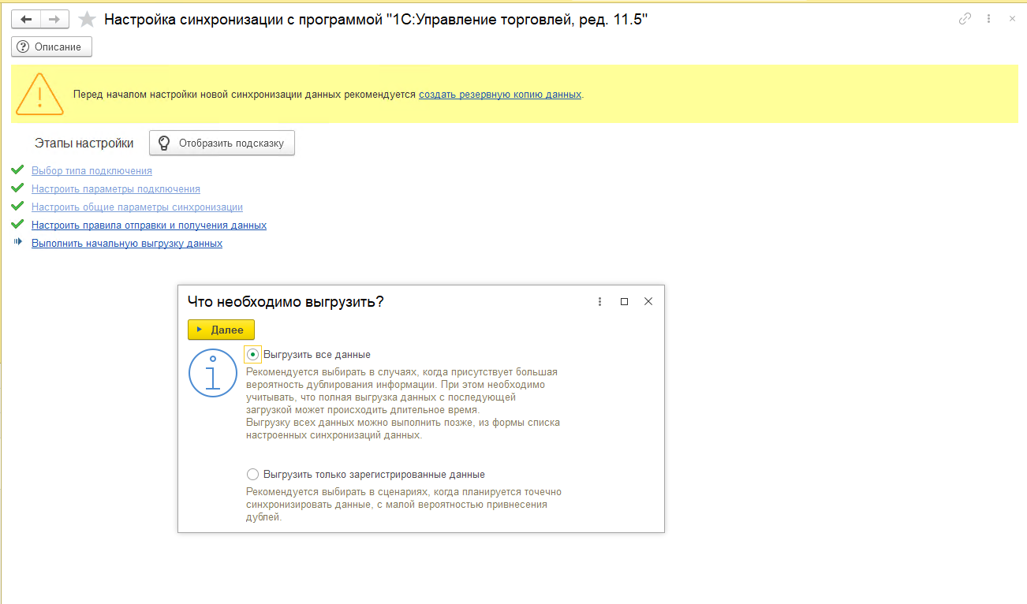This screenshot has width=1027, height=604.
Task: Click the Отобразить подсказку button
Action: tap(222, 143)
